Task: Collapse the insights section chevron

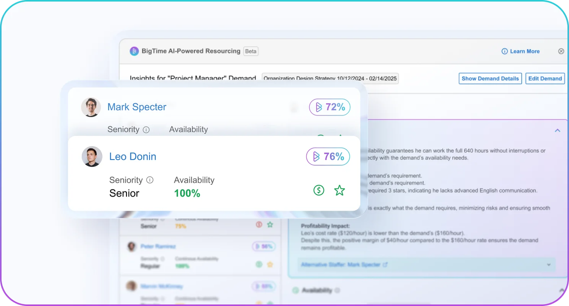Action: point(557,131)
